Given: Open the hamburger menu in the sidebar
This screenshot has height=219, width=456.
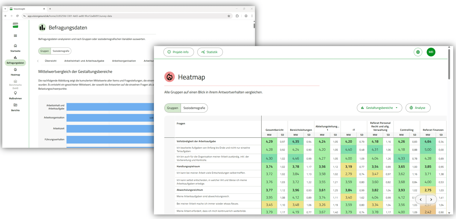Looking at the screenshot, I should (x=15, y=36).
